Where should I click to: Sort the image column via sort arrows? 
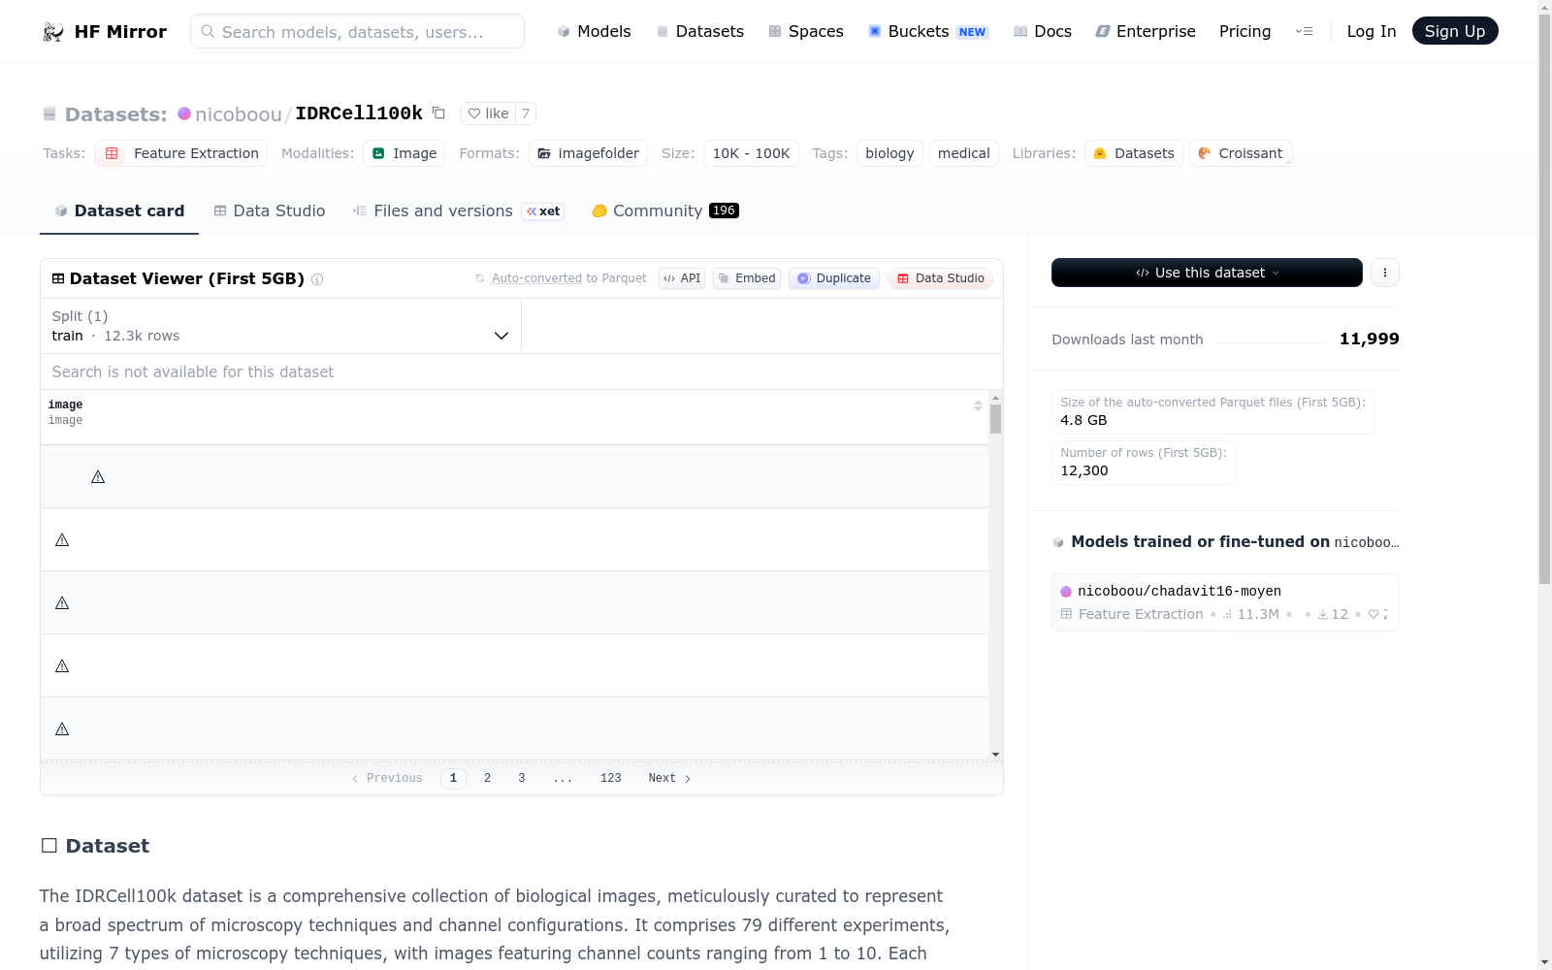pyautogui.click(x=978, y=405)
